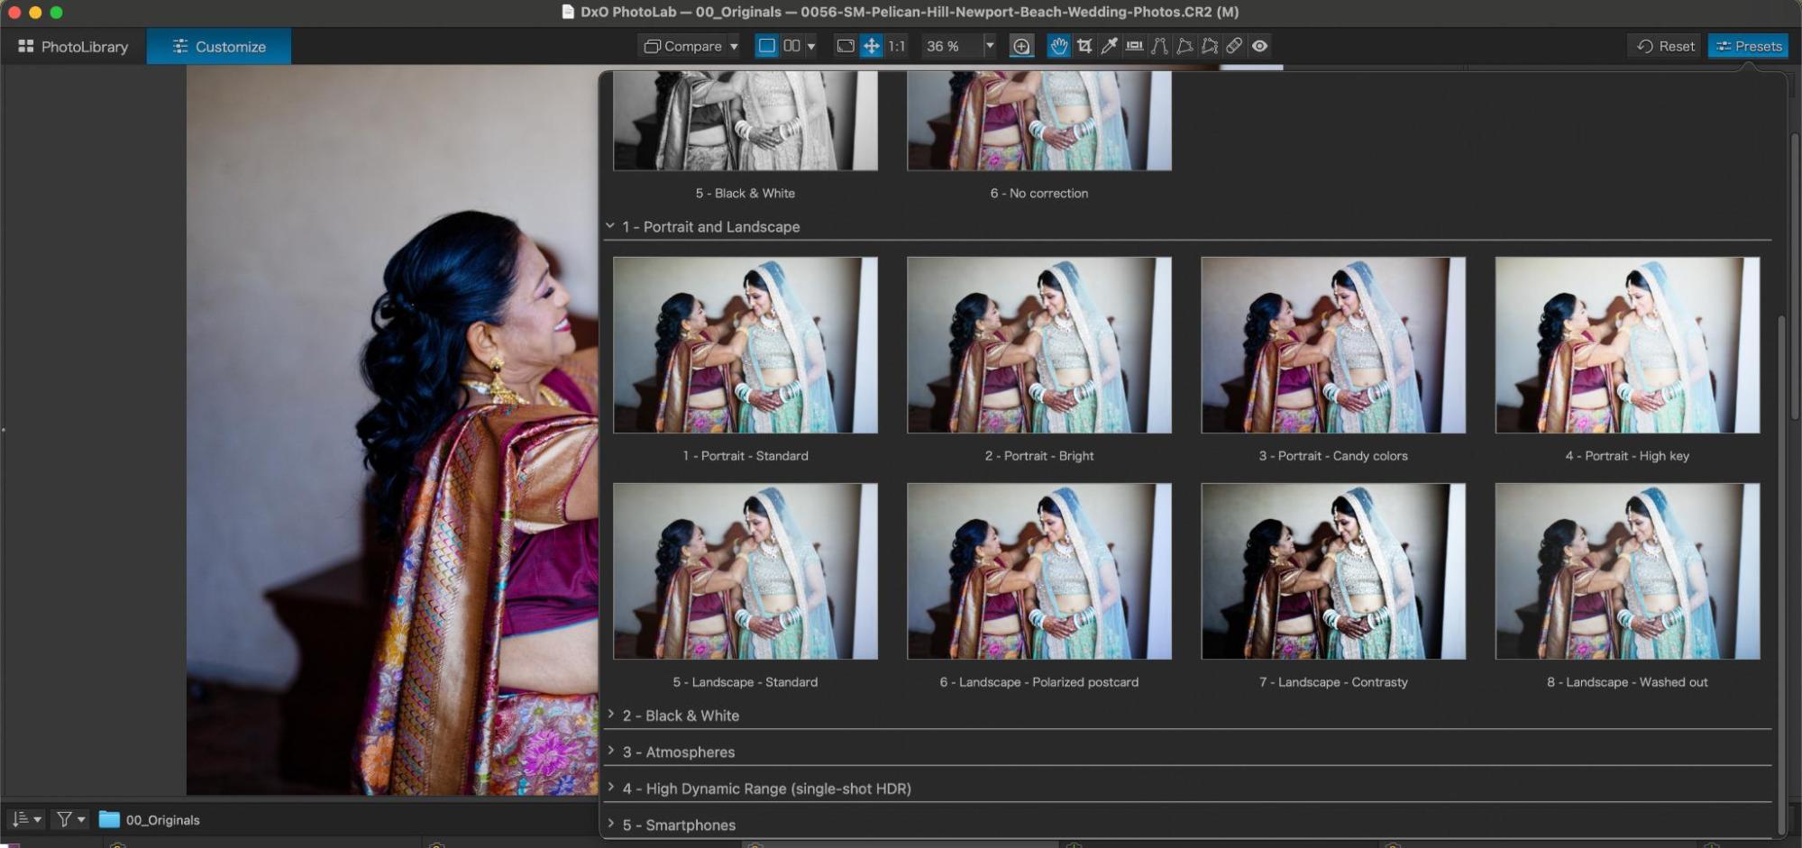The image size is (1802, 848).
Task: Open the 36 % zoom level dropdown
Action: (989, 46)
